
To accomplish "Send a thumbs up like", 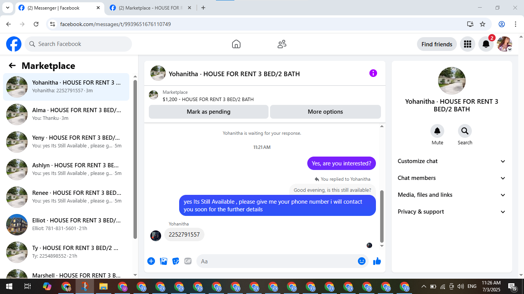I will pyautogui.click(x=377, y=261).
